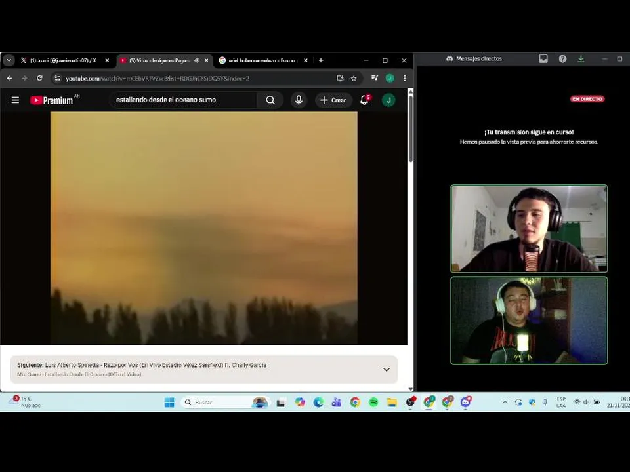Close the X (Twitter) tab
The image size is (630, 472).
coord(107,60)
